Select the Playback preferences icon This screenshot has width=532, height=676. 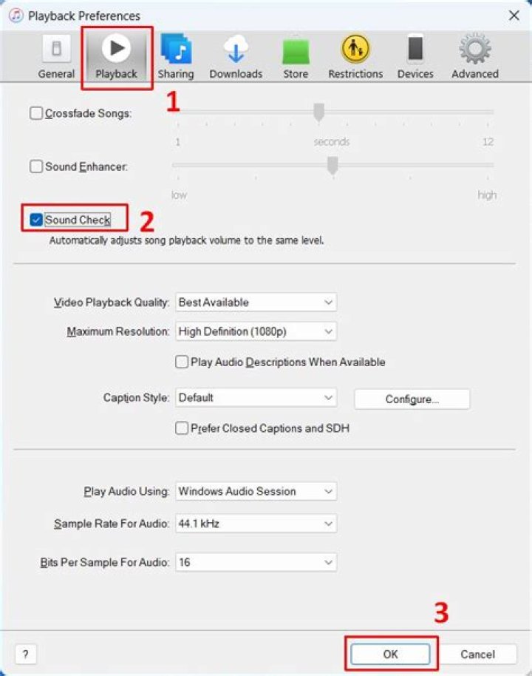coord(116,50)
